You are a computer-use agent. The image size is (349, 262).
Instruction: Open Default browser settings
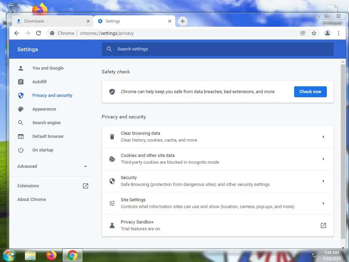[48, 136]
